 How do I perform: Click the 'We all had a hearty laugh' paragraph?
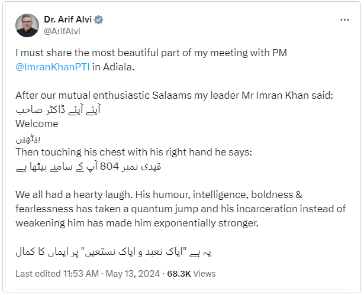tap(181, 209)
